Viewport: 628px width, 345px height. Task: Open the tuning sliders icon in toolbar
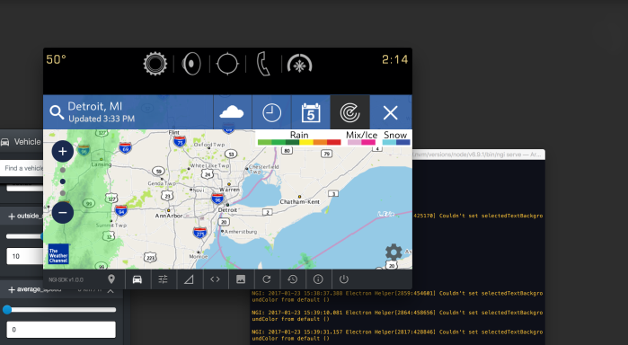point(163,279)
